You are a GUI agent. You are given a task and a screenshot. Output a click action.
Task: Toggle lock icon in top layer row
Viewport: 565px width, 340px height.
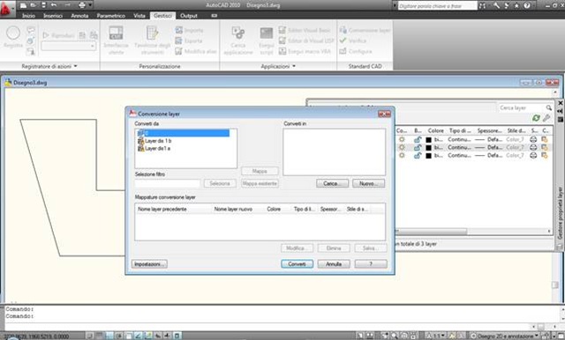pos(418,139)
